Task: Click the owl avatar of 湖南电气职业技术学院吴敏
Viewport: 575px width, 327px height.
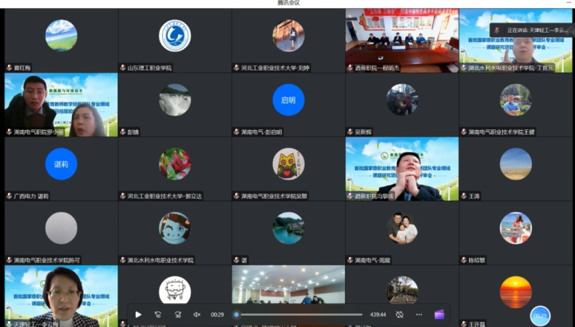Action: [288, 163]
